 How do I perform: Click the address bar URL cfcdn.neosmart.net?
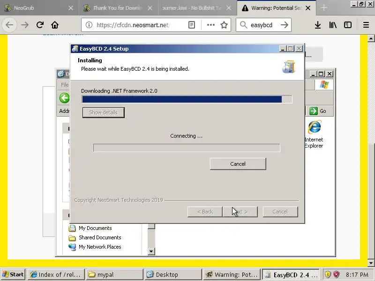click(x=133, y=25)
